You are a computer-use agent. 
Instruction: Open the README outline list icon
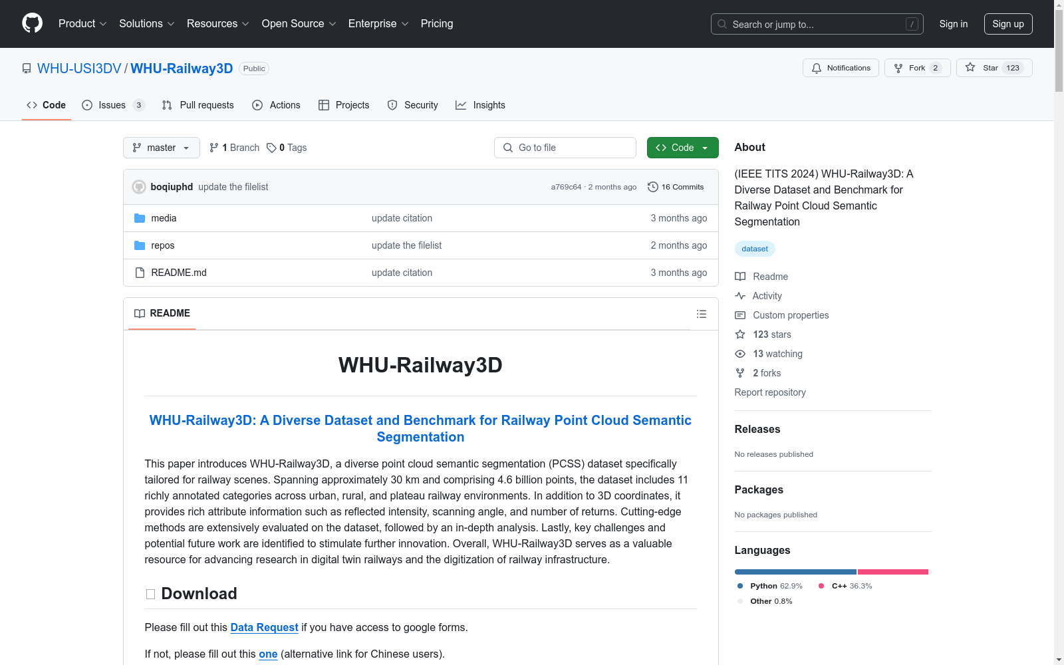coord(702,314)
